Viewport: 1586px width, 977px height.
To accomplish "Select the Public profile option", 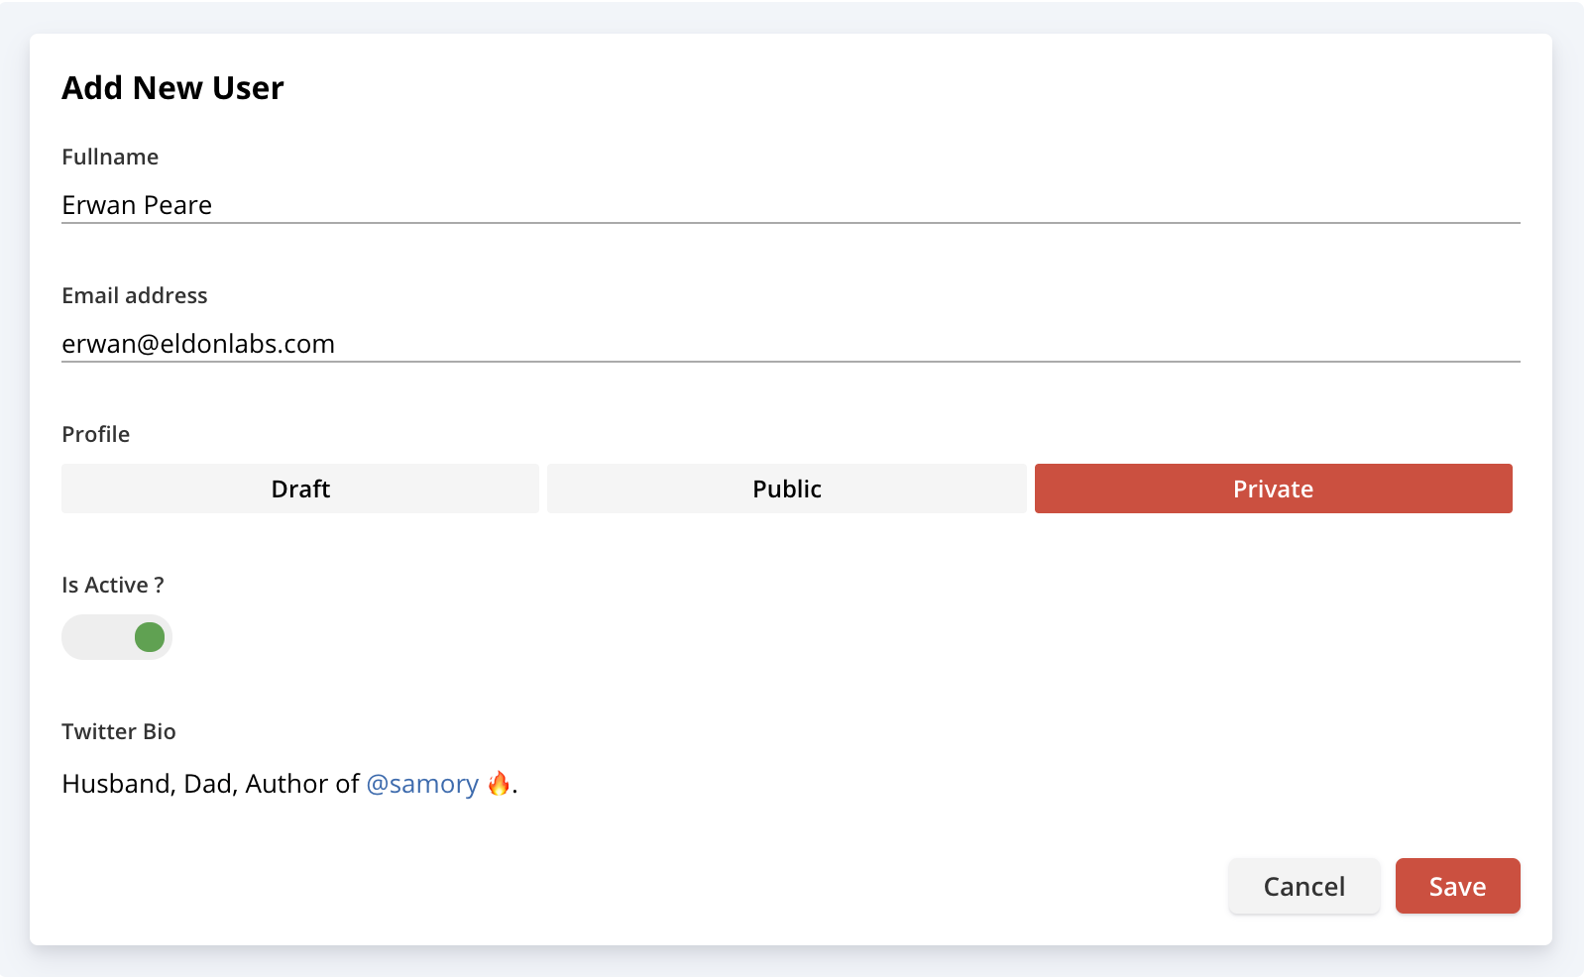I will tap(787, 488).
